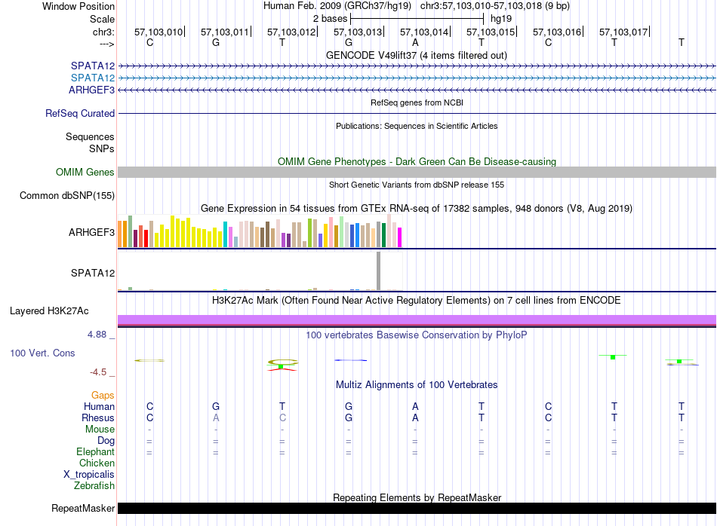Click the Rhesus species label
The width and height of the screenshot is (717, 526).
pyautogui.click(x=98, y=417)
